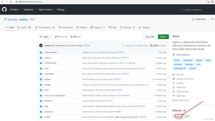Open the Wiki tab
215x121 pixels.
[x=113, y=27]
